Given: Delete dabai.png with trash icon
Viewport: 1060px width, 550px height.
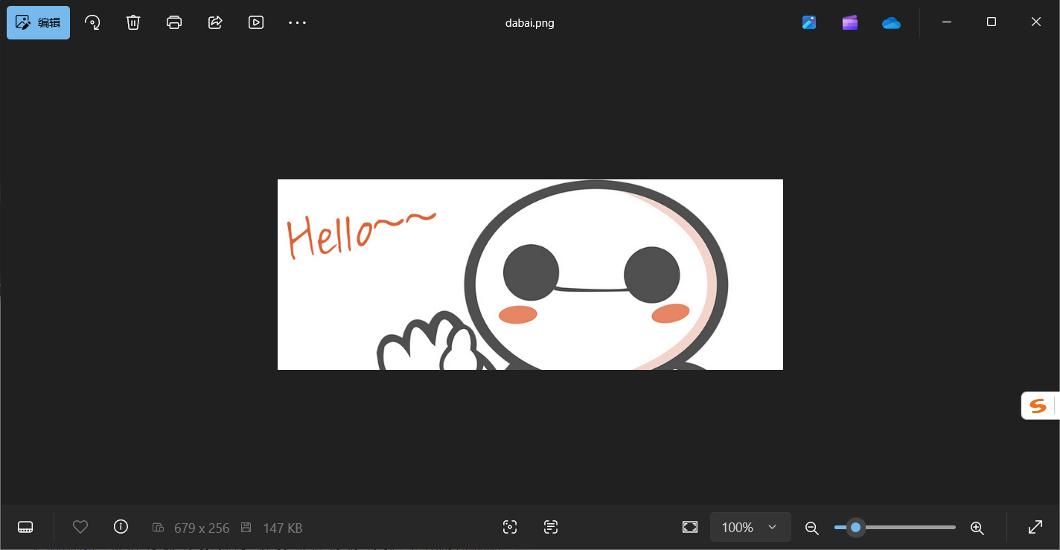Looking at the screenshot, I should coord(133,22).
